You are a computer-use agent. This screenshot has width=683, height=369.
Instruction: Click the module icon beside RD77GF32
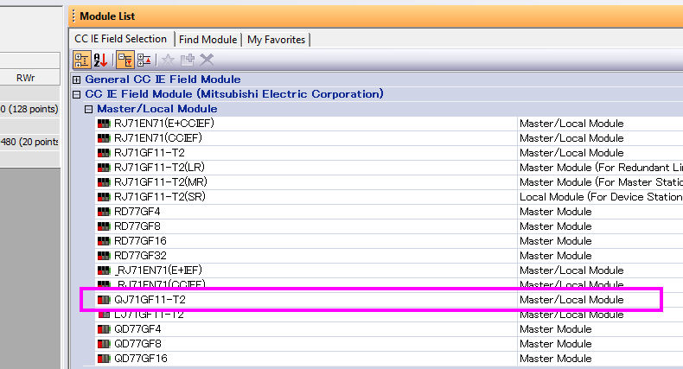pyautogui.click(x=104, y=256)
